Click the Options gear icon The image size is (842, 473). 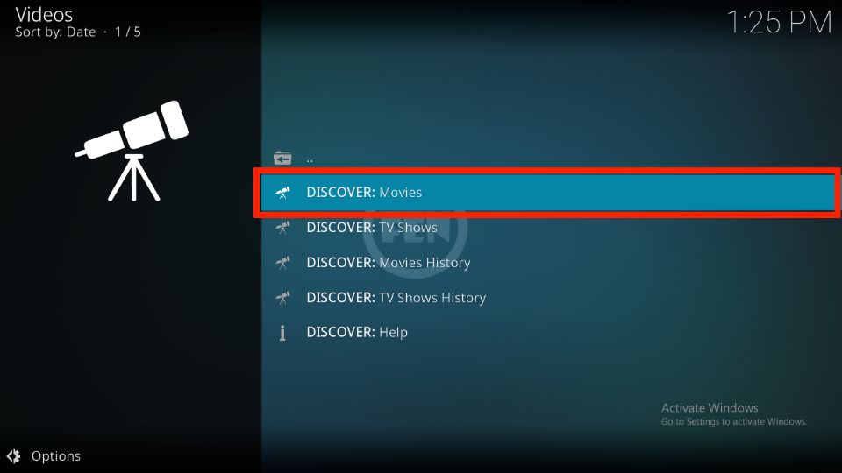point(13,456)
